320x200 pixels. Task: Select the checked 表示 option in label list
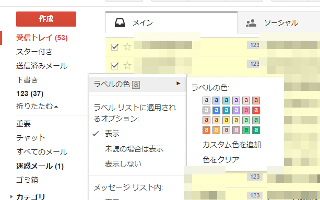point(112,134)
